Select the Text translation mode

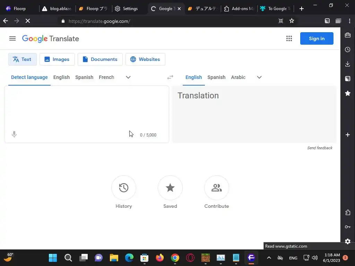(23, 59)
